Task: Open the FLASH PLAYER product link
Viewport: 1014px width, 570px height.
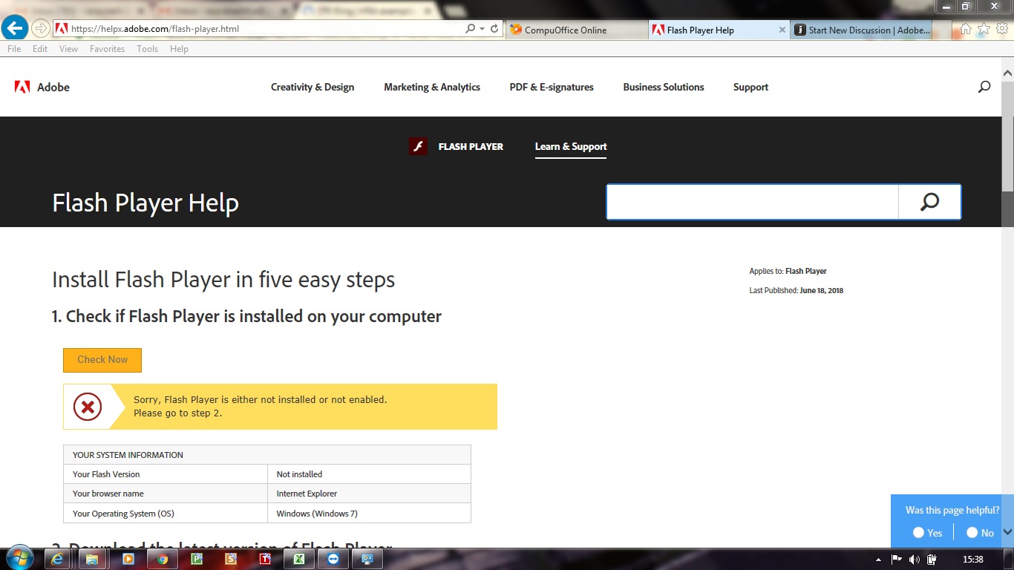Action: click(471, 147)
